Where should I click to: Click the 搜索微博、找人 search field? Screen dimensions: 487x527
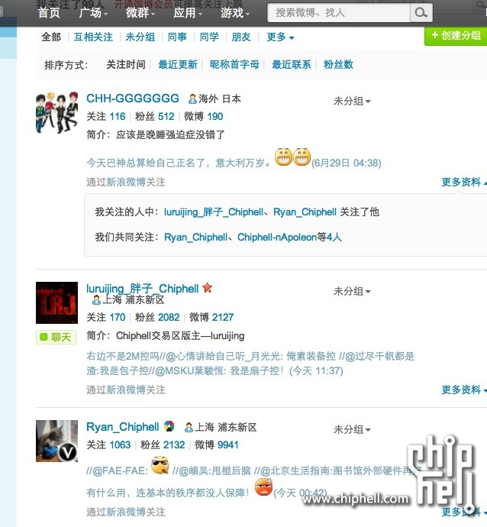339,13
